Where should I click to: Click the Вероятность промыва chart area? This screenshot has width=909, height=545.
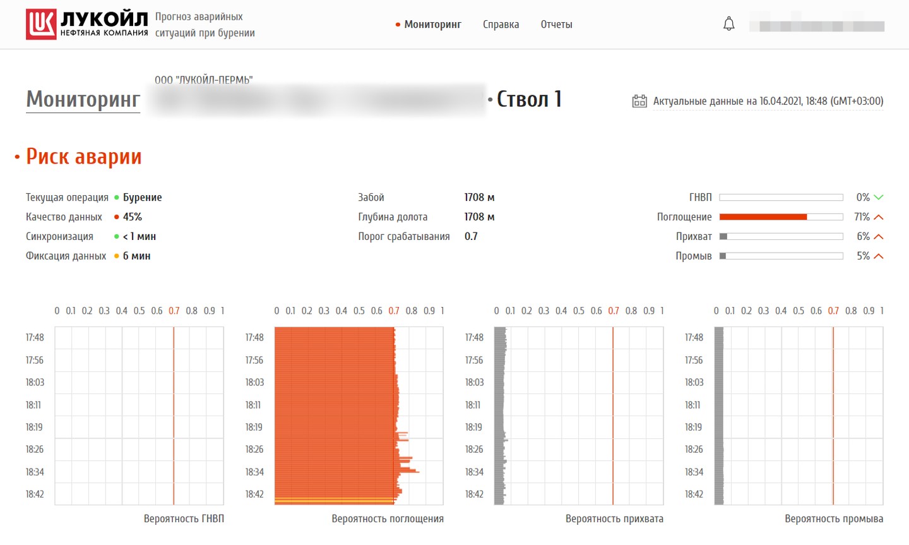[799, 416]
